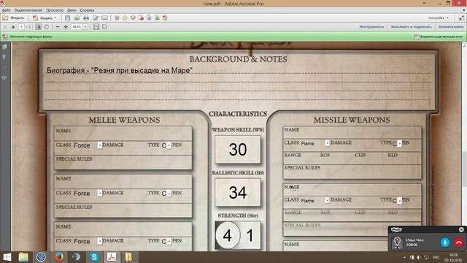467x263 pixels.
Task: Open second missile weapon Type dropdown
Action: [400, 201]
